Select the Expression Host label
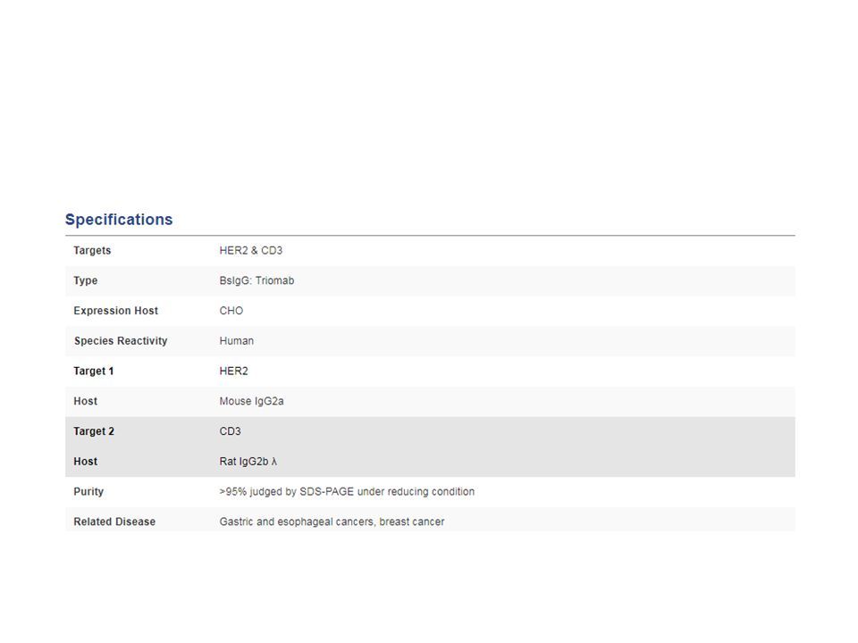The width and height of the screenshot is (858, 643). (x=115, y=311)
